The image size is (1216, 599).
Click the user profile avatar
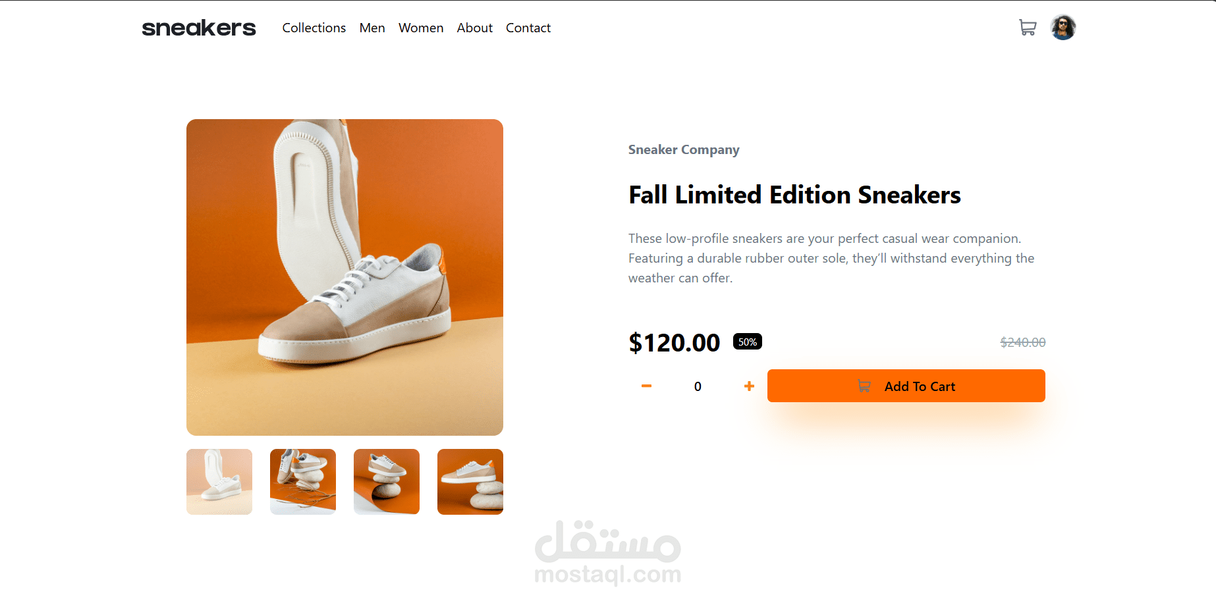pos(1063,28)
